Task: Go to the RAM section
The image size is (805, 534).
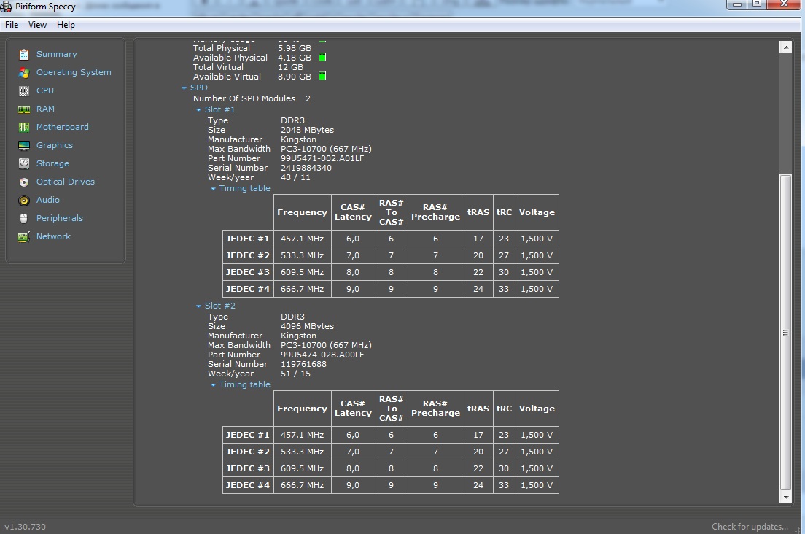Action: point(45,109)
